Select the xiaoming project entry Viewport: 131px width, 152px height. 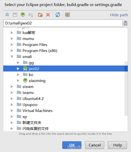click(37, 81)
